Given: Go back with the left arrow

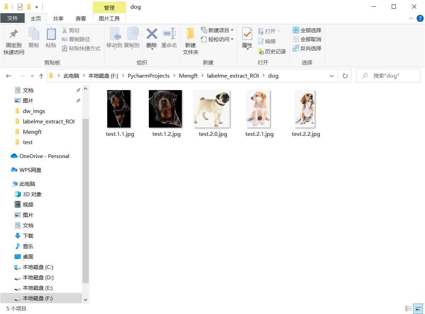Looking at the screenshot, I should coord(9,76).
